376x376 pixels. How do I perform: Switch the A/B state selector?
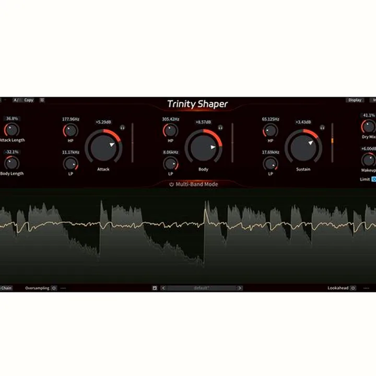(17, 100)
